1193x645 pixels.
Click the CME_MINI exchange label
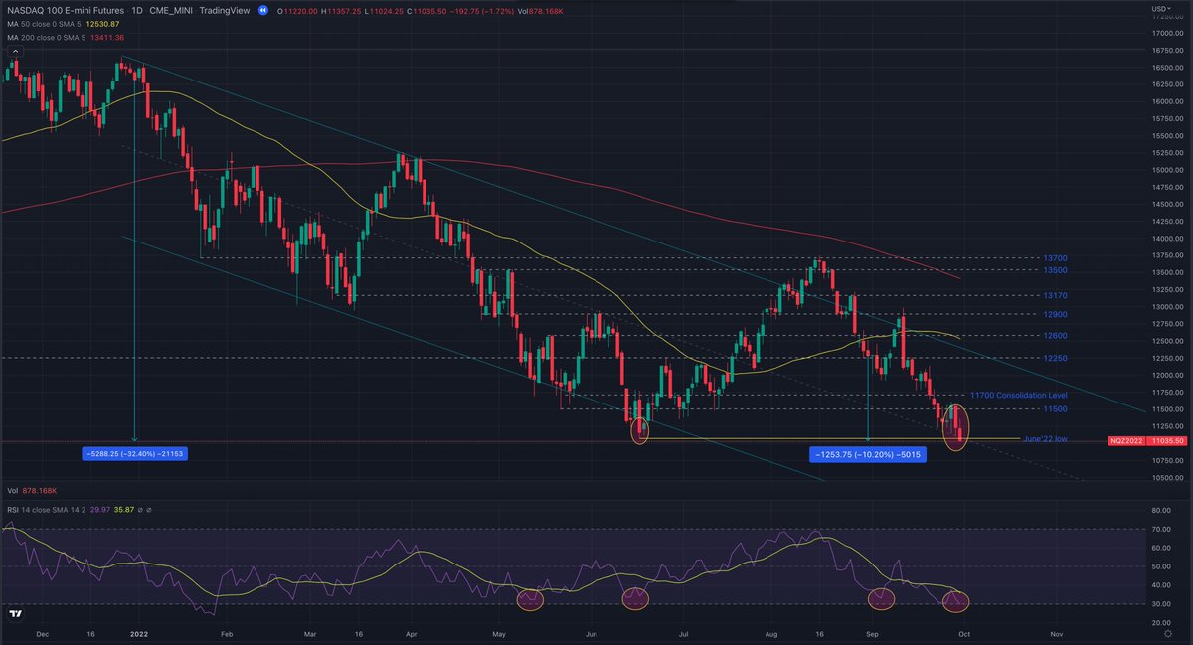point(170,10)
